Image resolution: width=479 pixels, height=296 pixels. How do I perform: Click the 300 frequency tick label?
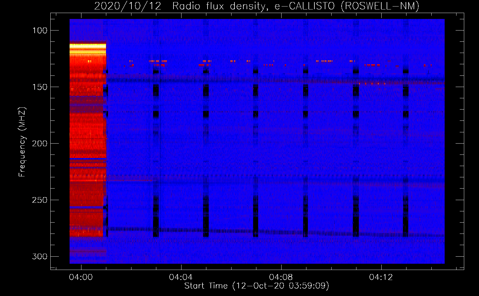[x=40, y=256]
